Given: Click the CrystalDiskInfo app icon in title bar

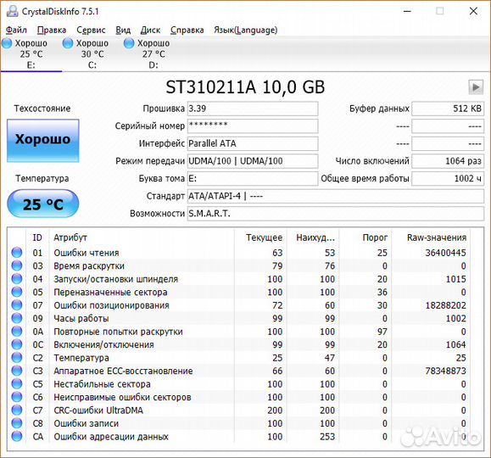Looking at the screenshot, I should coord(13,11).
